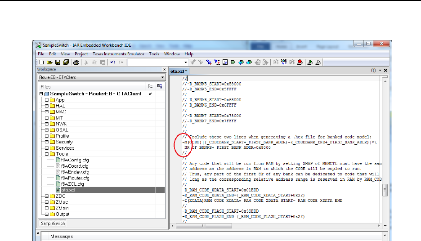Open the toolbar quick search dropdown arrow
This screenshot has width=421, height=241.
[x=185, y=62]
